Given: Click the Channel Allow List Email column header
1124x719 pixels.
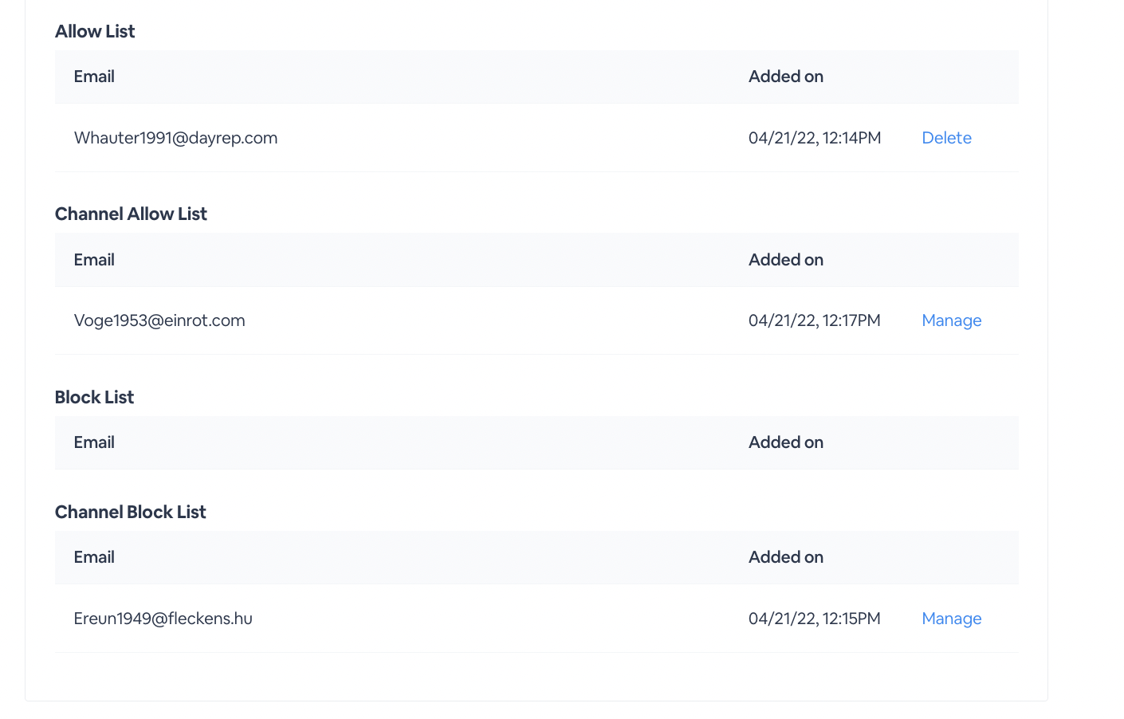Looking at the screenshot, I should (x=94, y=260).
